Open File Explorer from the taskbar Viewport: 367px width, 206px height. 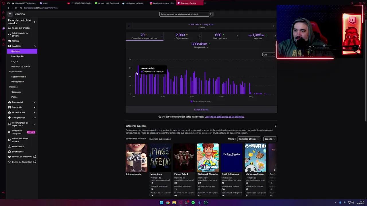click(x=174, y=203)
